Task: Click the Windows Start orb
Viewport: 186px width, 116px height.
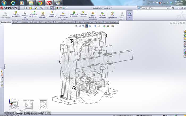Action: coord(4,3)
